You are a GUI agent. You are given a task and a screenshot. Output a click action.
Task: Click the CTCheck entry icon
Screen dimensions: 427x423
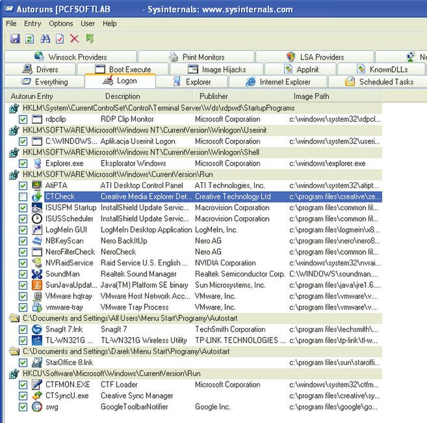pyautogui.click(x=37, y=197)
